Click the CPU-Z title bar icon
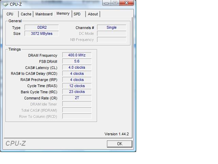Viewport: 218px width, 164px height. tap(5, 4)
